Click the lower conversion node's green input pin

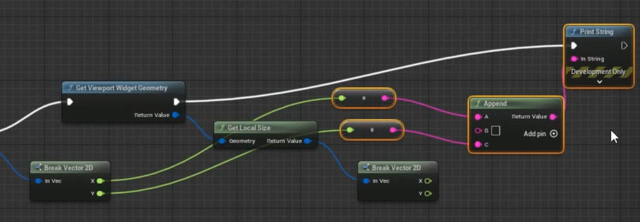click(x=350, y=130)
